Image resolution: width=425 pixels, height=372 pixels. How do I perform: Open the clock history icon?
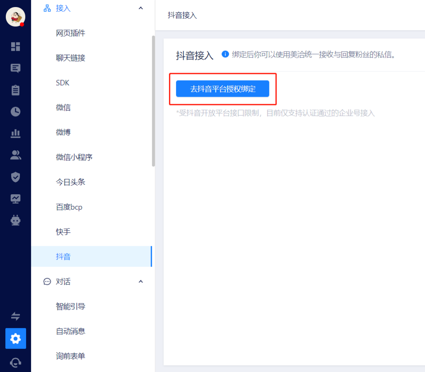15,112
